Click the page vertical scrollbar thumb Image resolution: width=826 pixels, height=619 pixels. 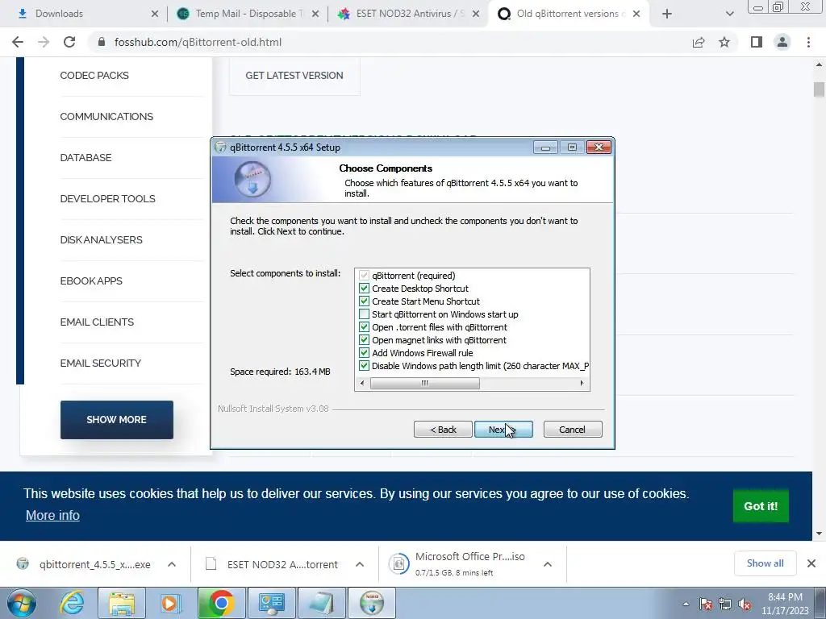coord(819,89)
